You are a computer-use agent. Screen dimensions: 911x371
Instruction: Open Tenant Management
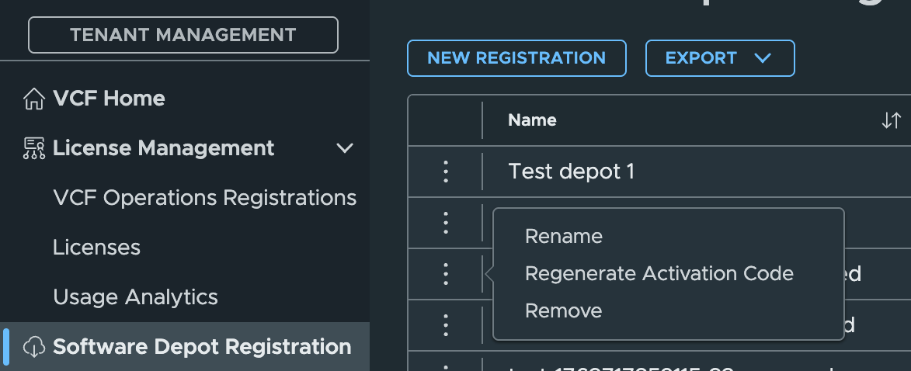(x=183, y=35)
